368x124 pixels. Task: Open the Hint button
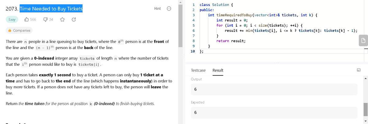[157, 9]
